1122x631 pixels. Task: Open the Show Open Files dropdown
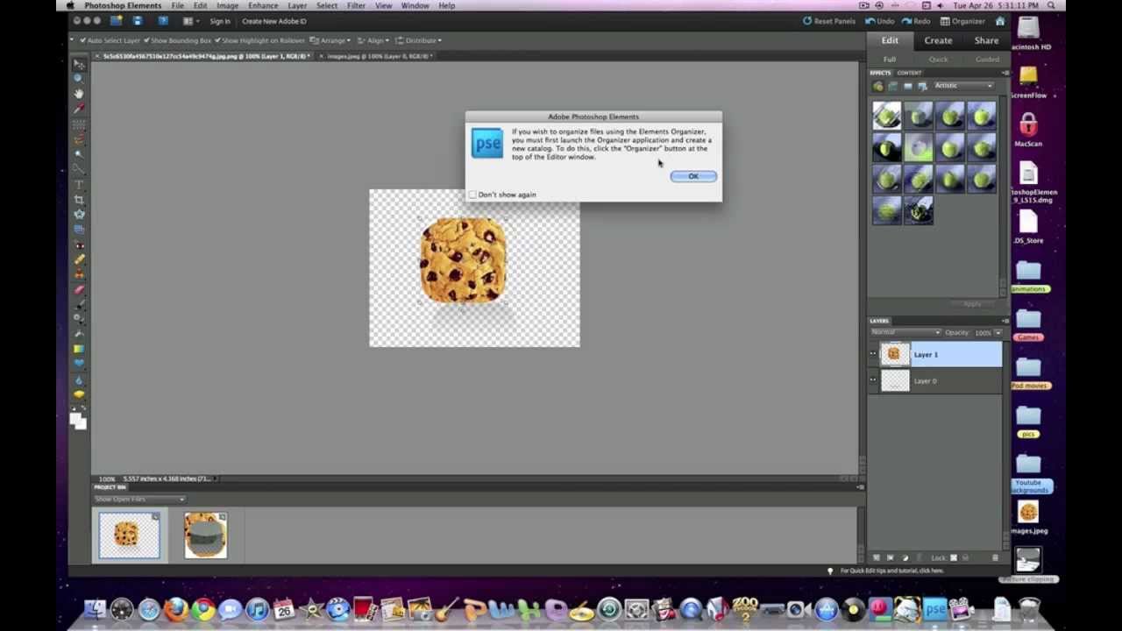(x=138, y=499)
